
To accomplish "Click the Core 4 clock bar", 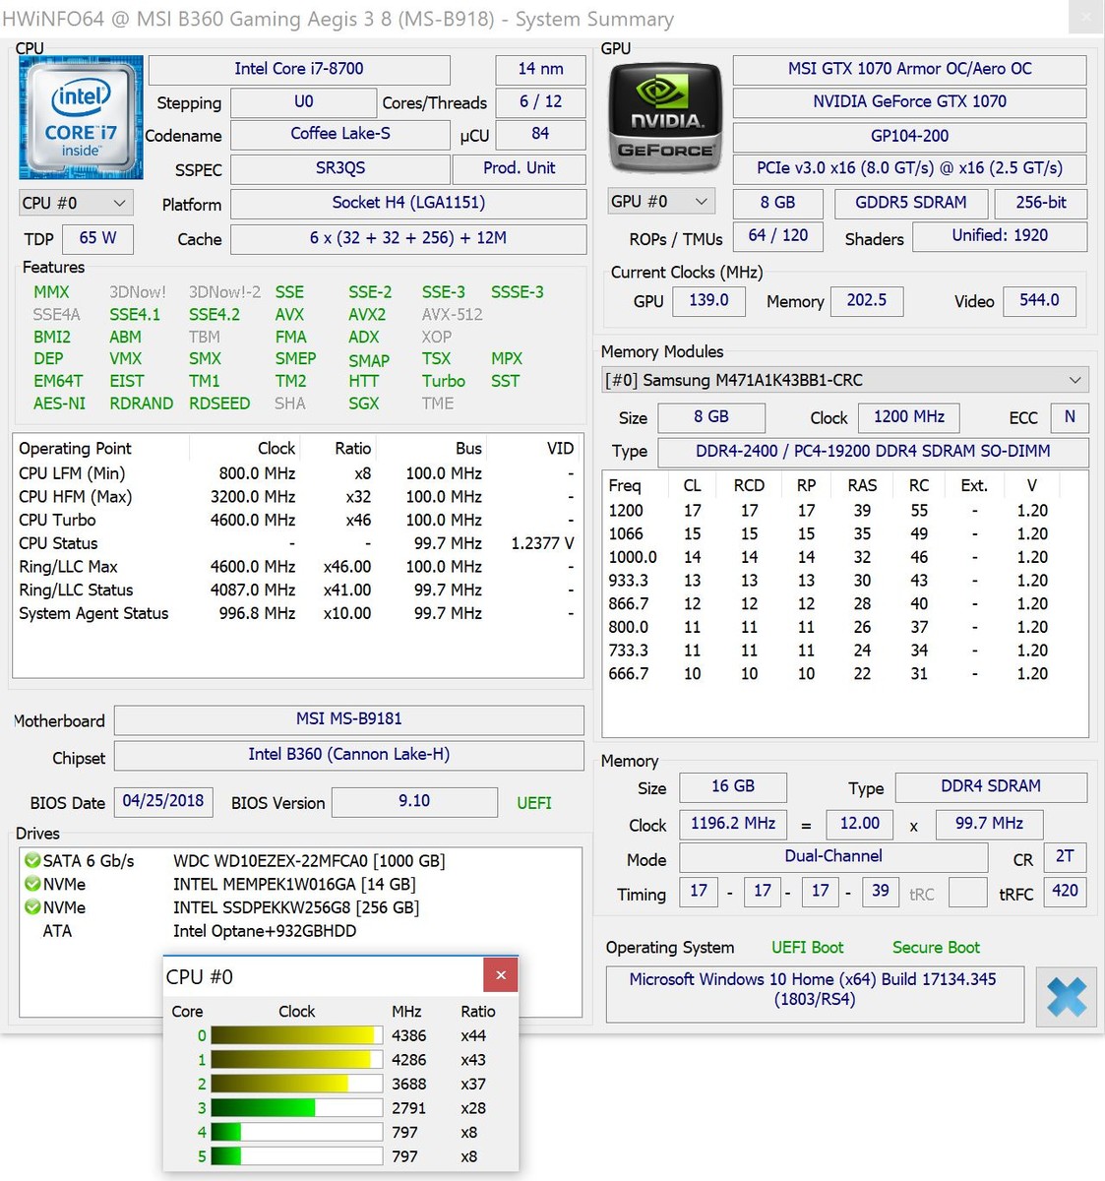I will tap(296, 1132).
